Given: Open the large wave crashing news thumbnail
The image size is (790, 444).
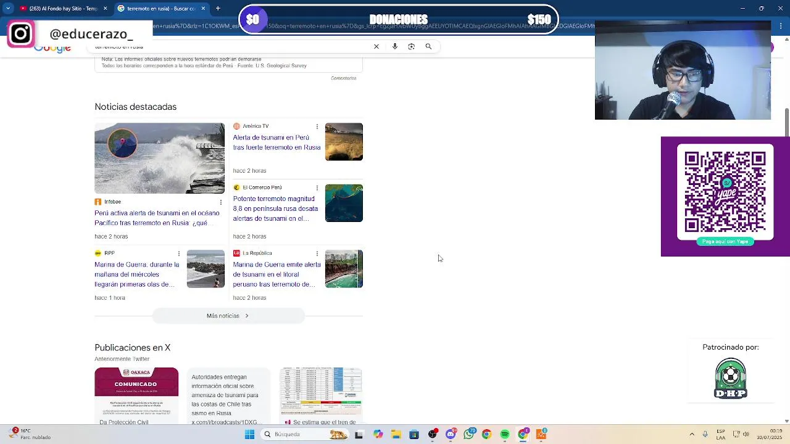Looking at the screenshot, I should [160, 158].
